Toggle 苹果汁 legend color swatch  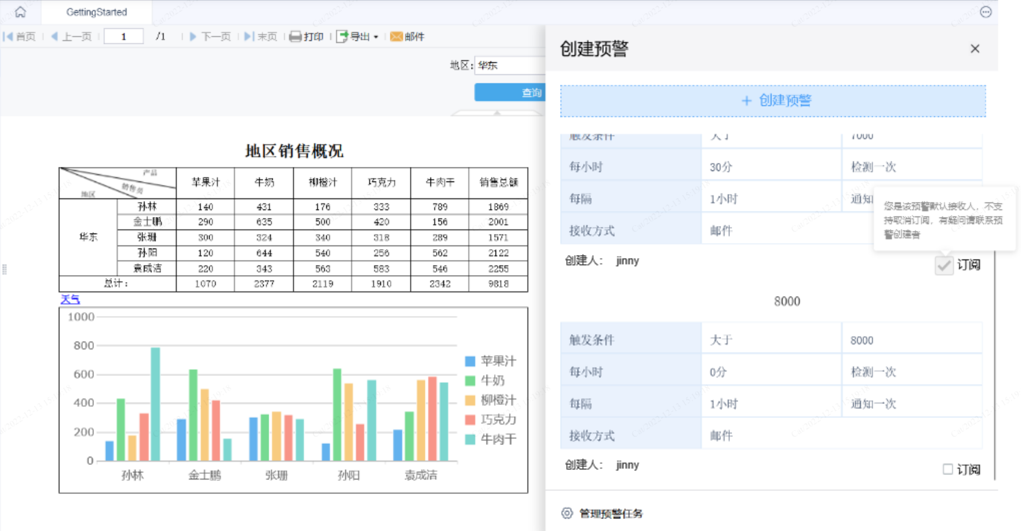coord(470,361)
